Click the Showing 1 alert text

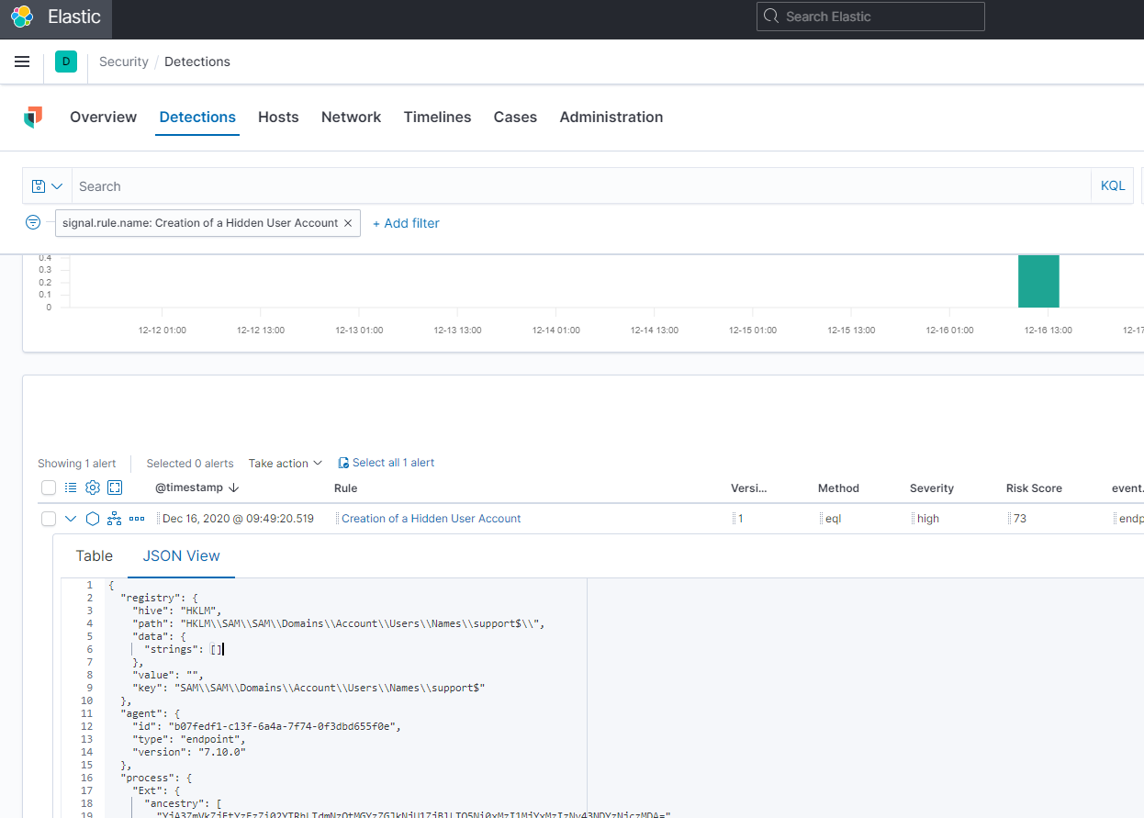(x=77, y=464)
